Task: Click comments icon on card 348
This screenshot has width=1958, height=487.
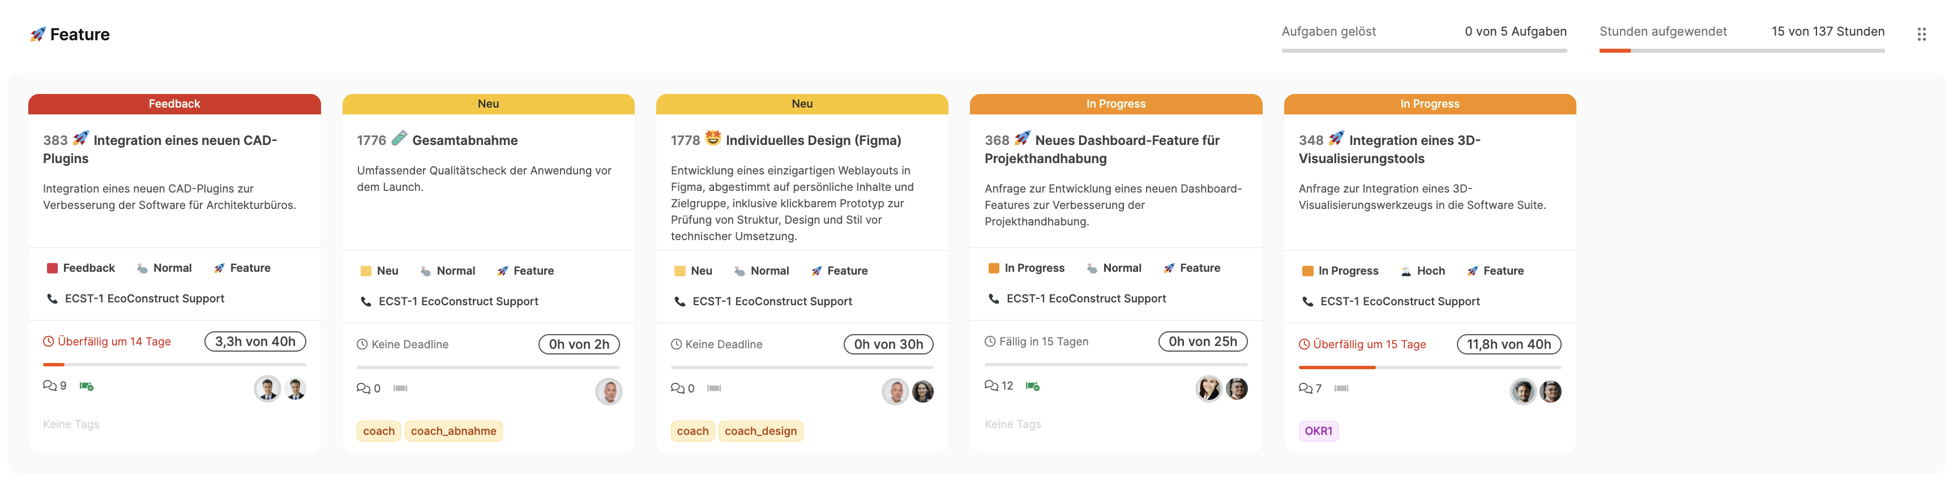Action: (1305, 388)
